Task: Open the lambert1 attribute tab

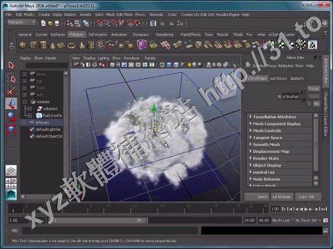Action: click(x=297, y=79)
